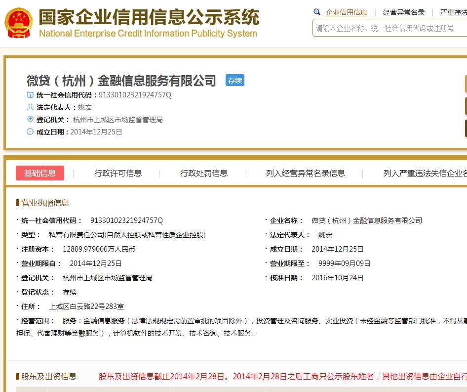Click the 登记状态 value 存续
Viewport: 467px width, 392px height.
click(x=70, y=292)
